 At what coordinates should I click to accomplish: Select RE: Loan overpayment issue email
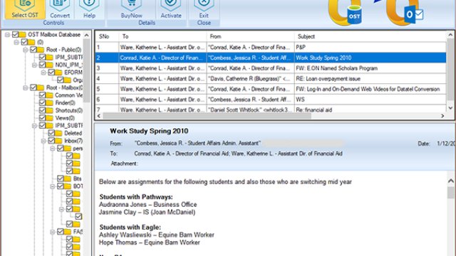[x=271, y=79]
